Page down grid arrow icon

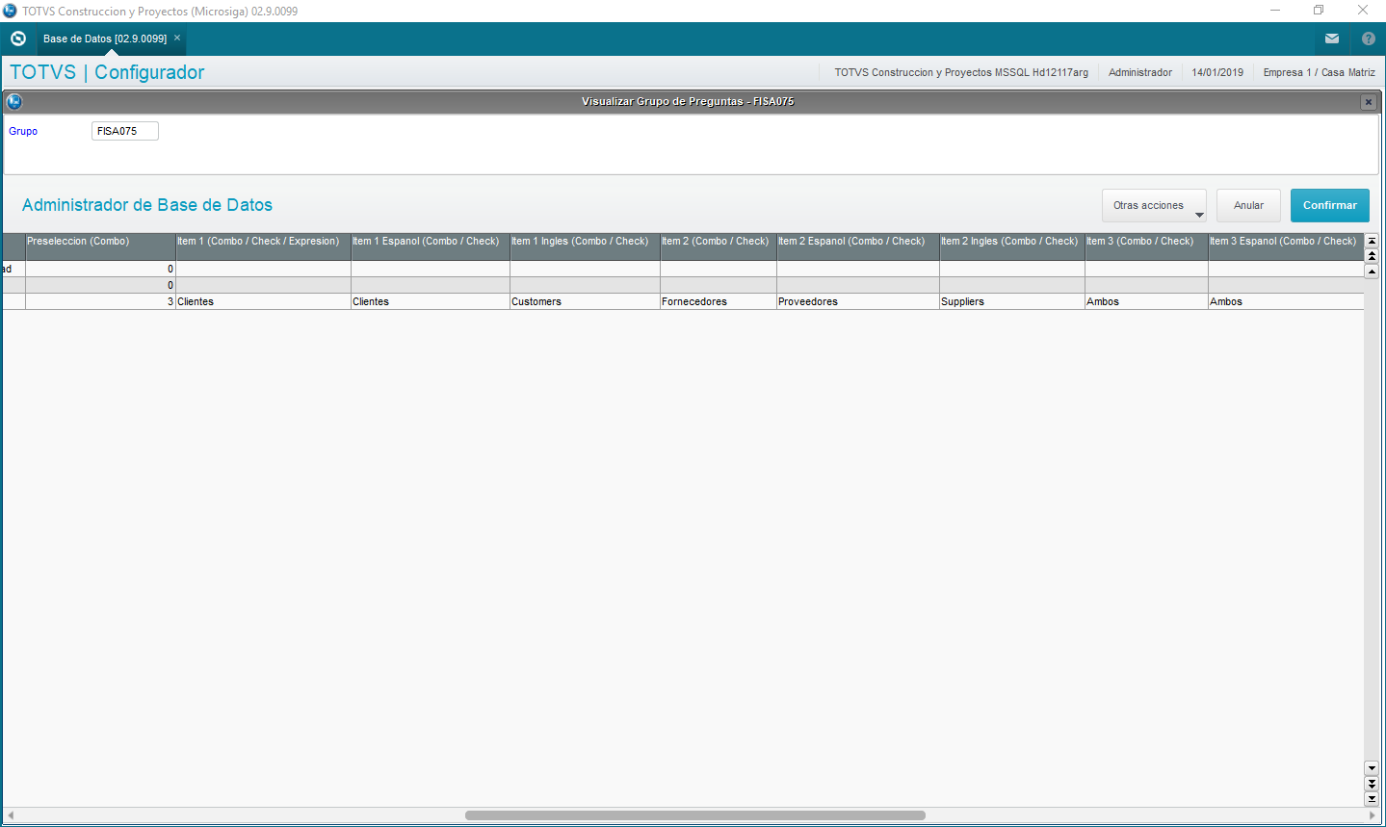click(1372, 784)
